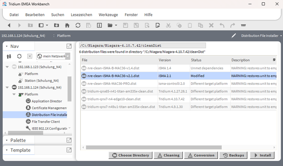Go forward with the right arrow icon
Image resolution: width=283 pixels, height=166 pixels.
(19, 25)
